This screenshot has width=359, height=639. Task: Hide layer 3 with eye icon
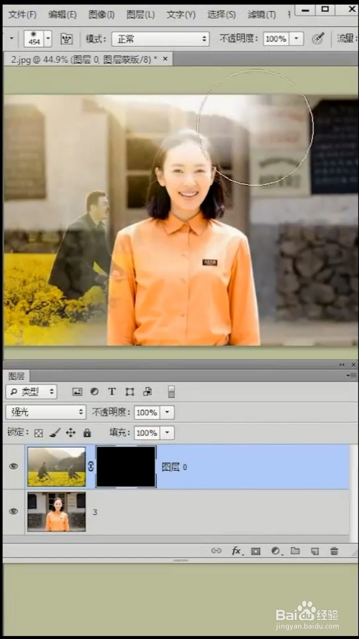tap(13, 511)
